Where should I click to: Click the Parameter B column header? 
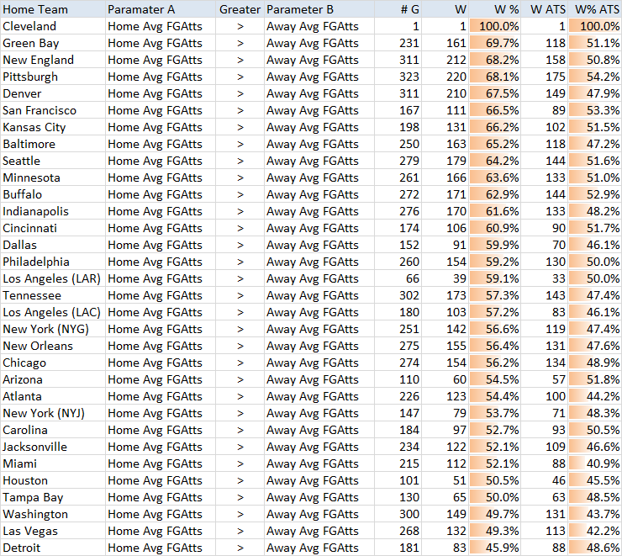[x=319, y=9]
